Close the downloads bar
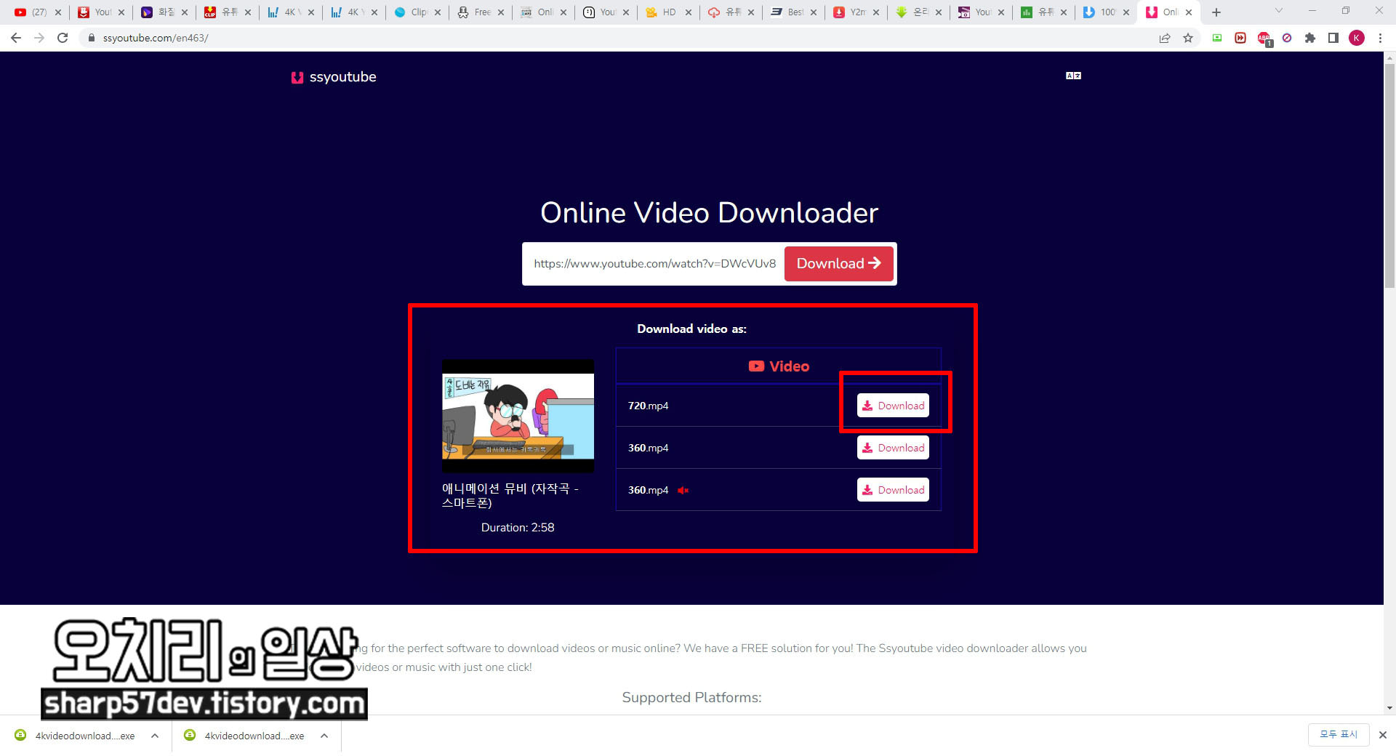The height and width of the screenshot is (756, 1396). pyautogui.click(x=1383, y=735)
